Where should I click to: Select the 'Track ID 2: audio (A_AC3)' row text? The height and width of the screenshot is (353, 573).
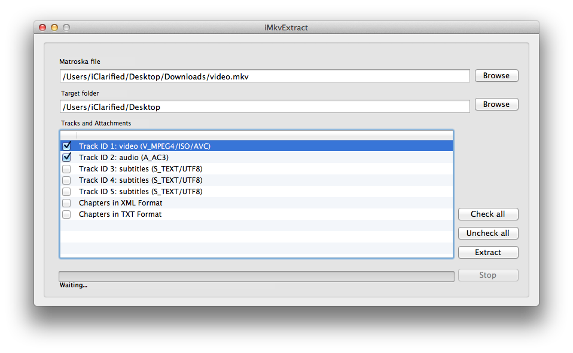point(124,157)
